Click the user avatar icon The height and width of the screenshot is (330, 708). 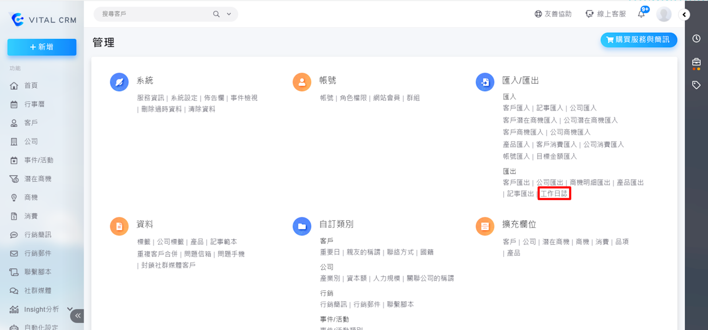[664, 14]
